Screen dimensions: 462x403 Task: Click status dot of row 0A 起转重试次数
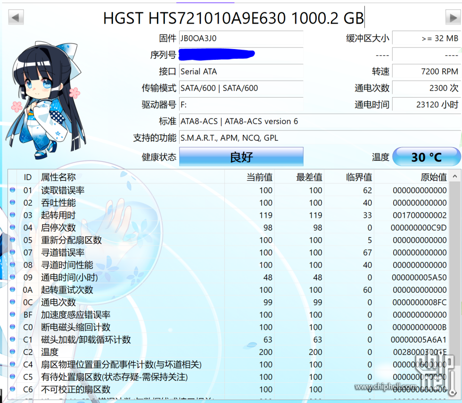(x=12, y=289)
